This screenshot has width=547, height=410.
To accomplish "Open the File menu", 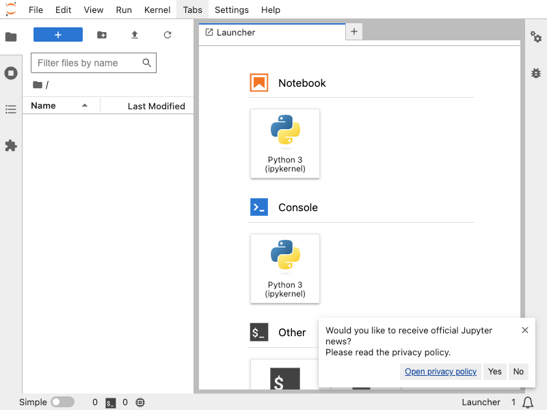I will click(36, 10).
